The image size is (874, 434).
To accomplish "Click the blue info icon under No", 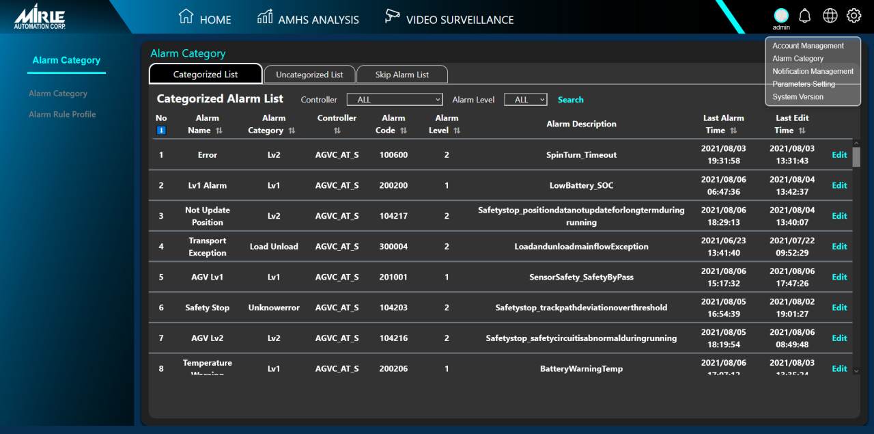I will (x=161, y=131).
